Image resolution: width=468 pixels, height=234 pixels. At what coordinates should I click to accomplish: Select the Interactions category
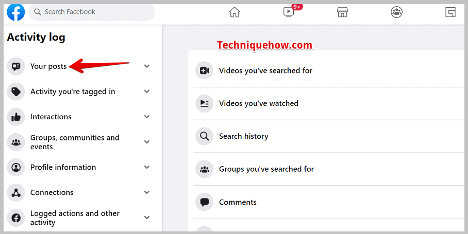51,117
